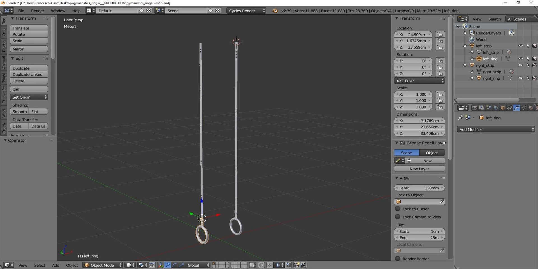538x269 pixels.
Task: Toggle the snap magnet during transform
Action: [x=270, y=265]
